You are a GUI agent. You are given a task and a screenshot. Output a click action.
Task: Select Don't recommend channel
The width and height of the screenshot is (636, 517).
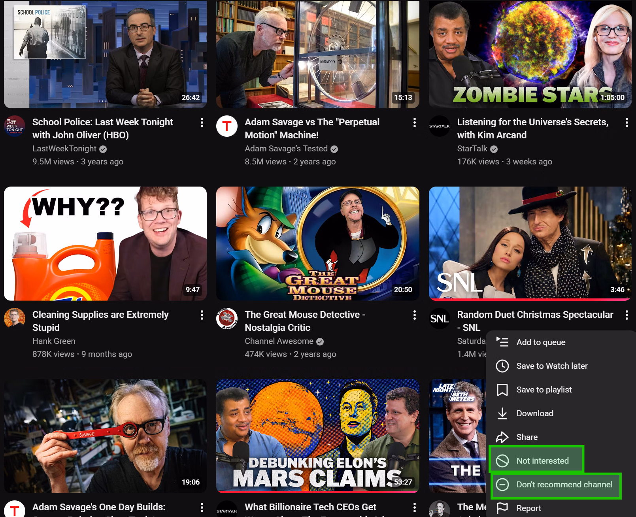[x=564, y=485]
